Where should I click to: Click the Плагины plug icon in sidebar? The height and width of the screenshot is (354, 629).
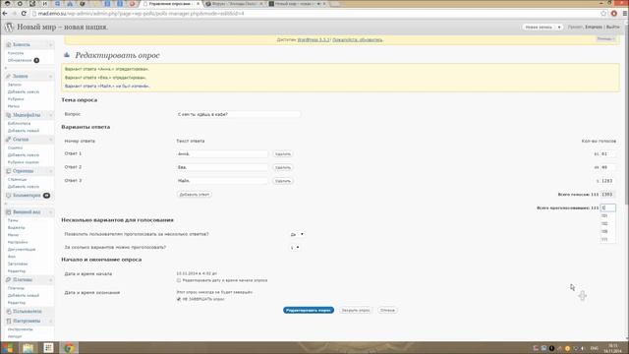coord(9,279)
